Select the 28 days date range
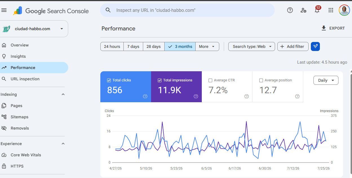352x178 pixels. (x=154, y=46)
